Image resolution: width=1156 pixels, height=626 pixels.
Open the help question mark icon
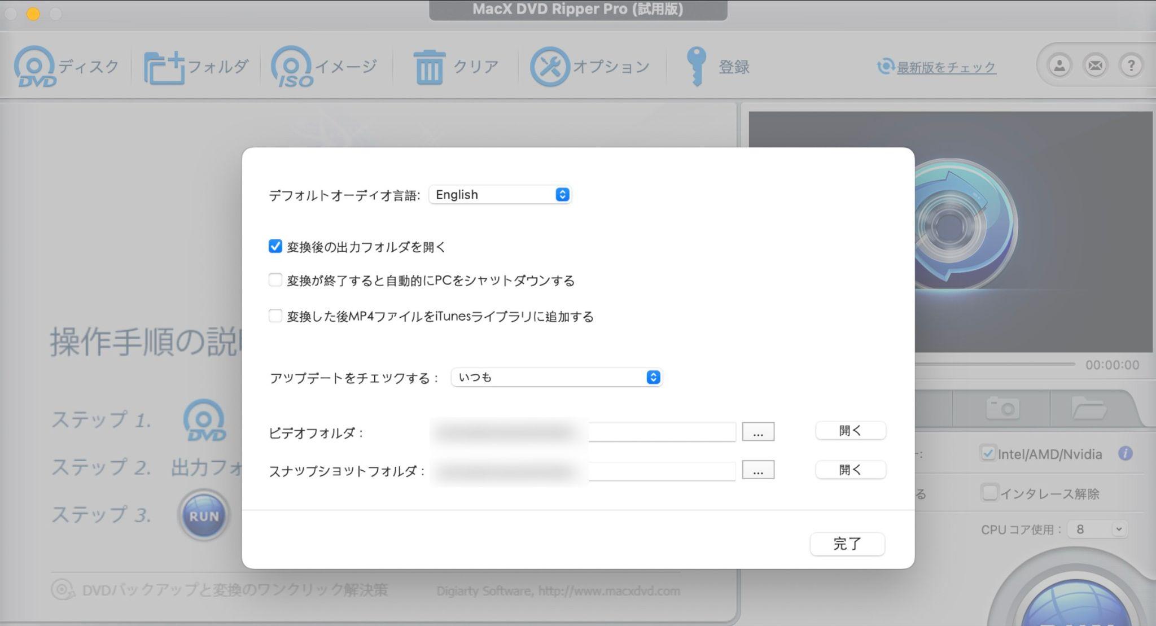1131,66
